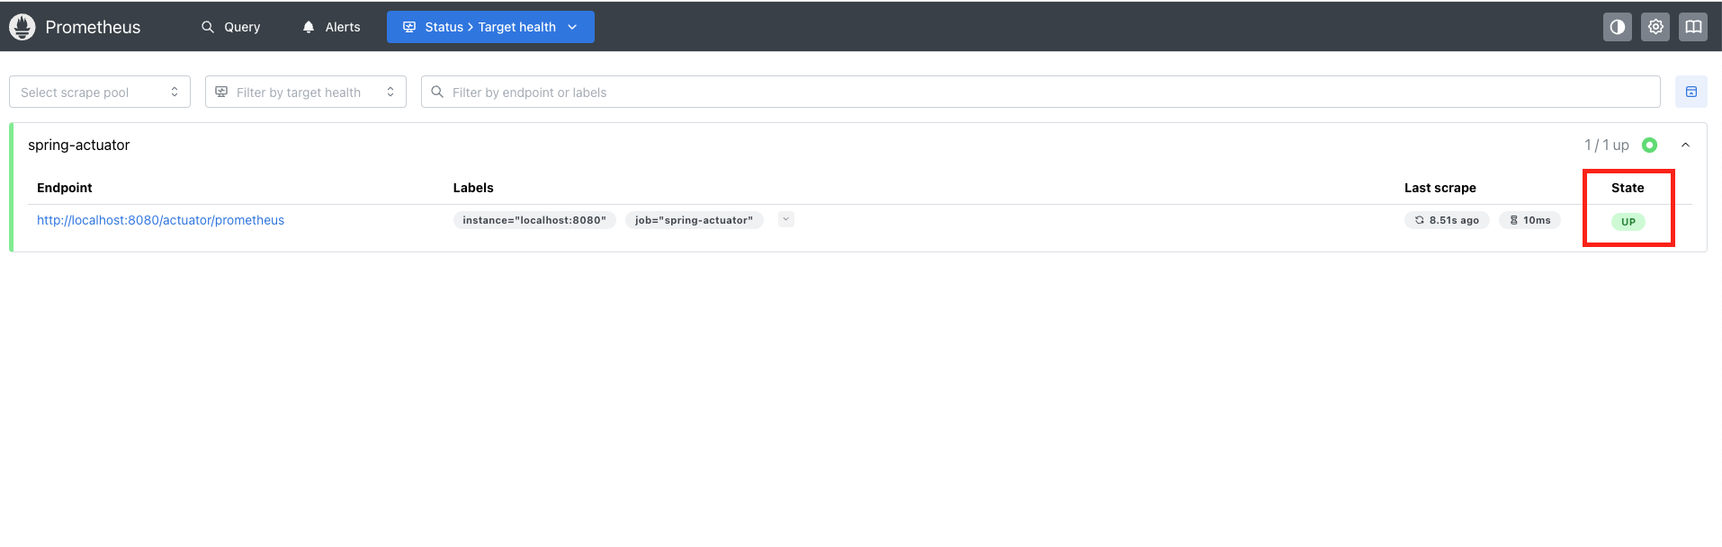The width and height of the screenshot is (1722, 547).
Task: Collapse the spring-actuator pool chevron
Action: point(1685,145)
